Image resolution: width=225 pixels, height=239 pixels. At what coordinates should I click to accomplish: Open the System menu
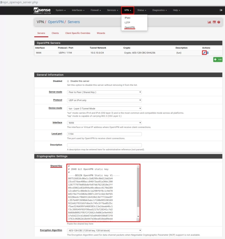(x=61, y=10)
